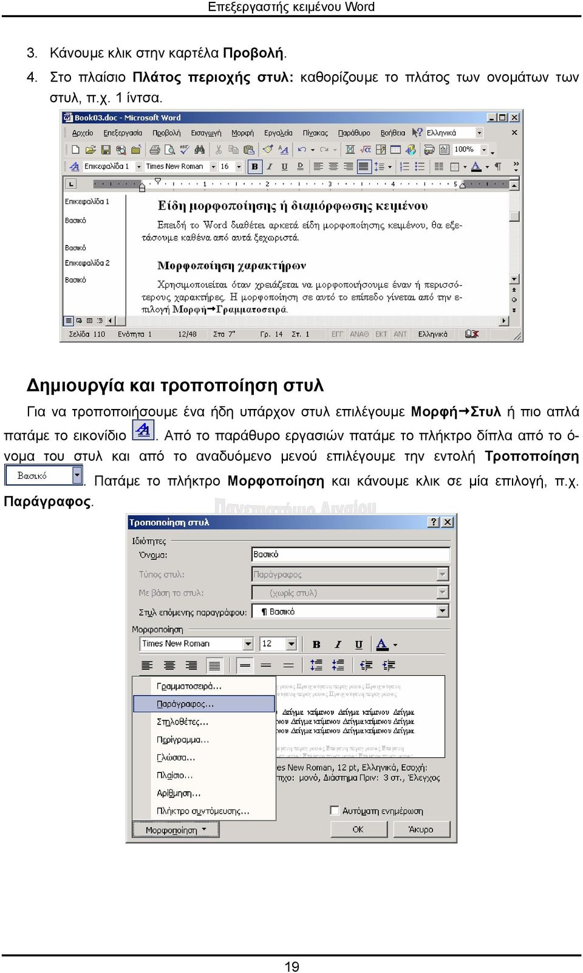Open the dialog font dropdown Times New Roman

point(248,644)
